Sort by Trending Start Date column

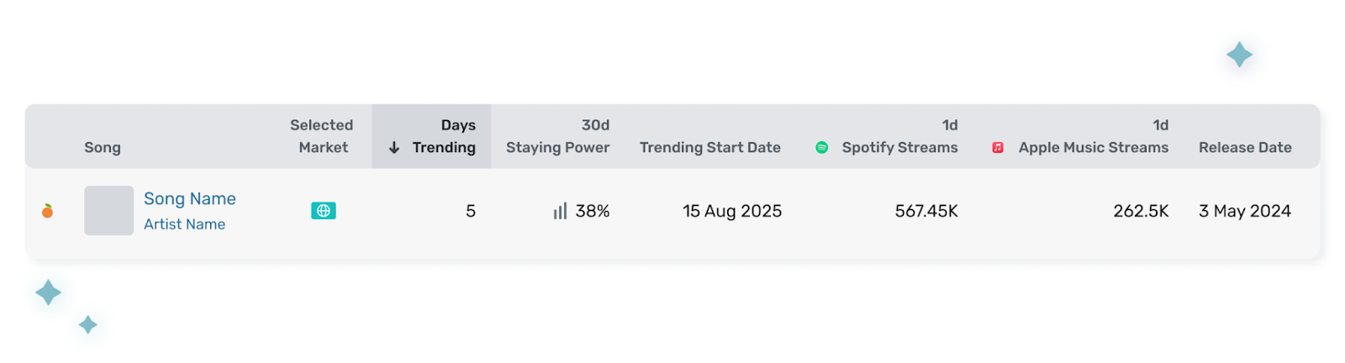pyautogui.click(x=709, y=148)
